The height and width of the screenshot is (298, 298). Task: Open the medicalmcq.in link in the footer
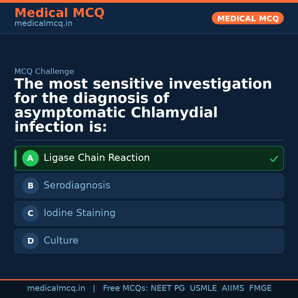(x=56, y=288)
